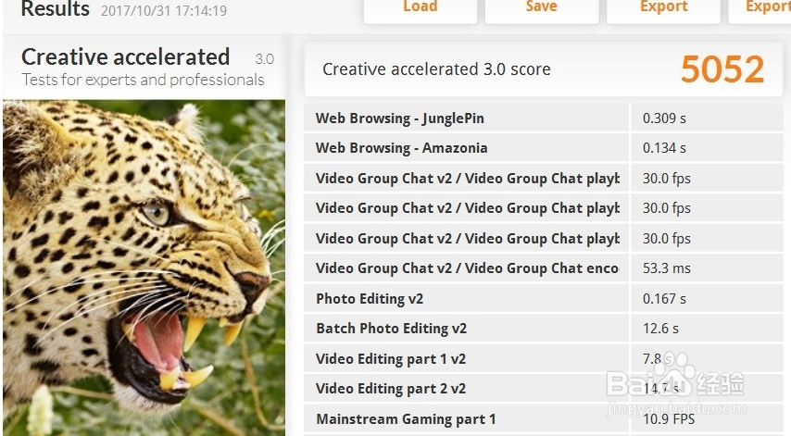Click the Creative accelerated 3.0 score label
791x436 pixels.
pyautogui.click(x=436, y=69)
